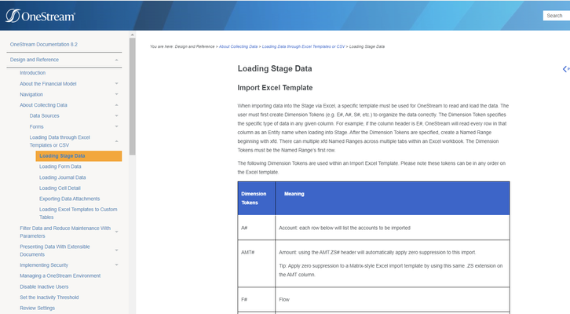
Task: Open Loading Excel Templates to Custom Tables
Action: (x=79, y=214)
